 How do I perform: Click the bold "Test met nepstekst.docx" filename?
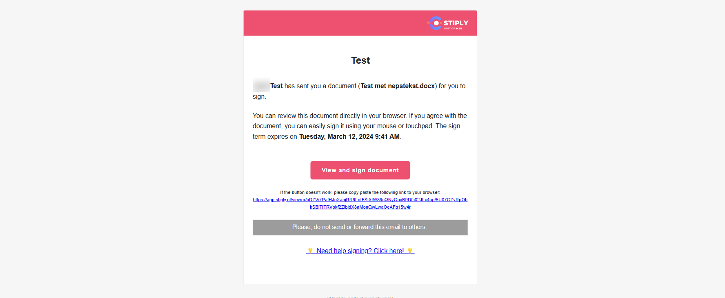coord(398,86)
